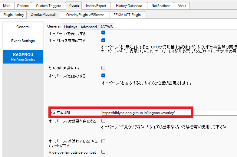The image size is (237, 157).
Task: Go to the Import/Export tab
Action: point(96,6)
